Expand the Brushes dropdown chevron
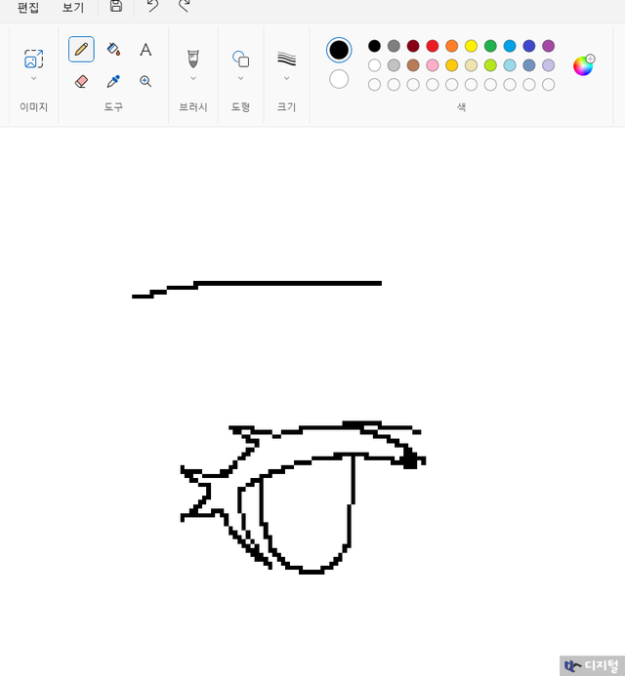 click(193, 78)
